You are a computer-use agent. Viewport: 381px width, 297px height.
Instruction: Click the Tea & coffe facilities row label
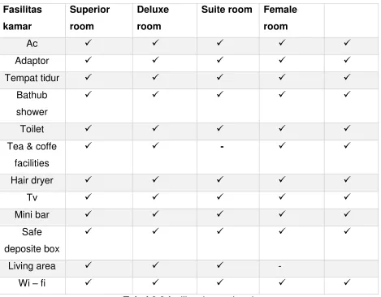(x=32, y=155)
